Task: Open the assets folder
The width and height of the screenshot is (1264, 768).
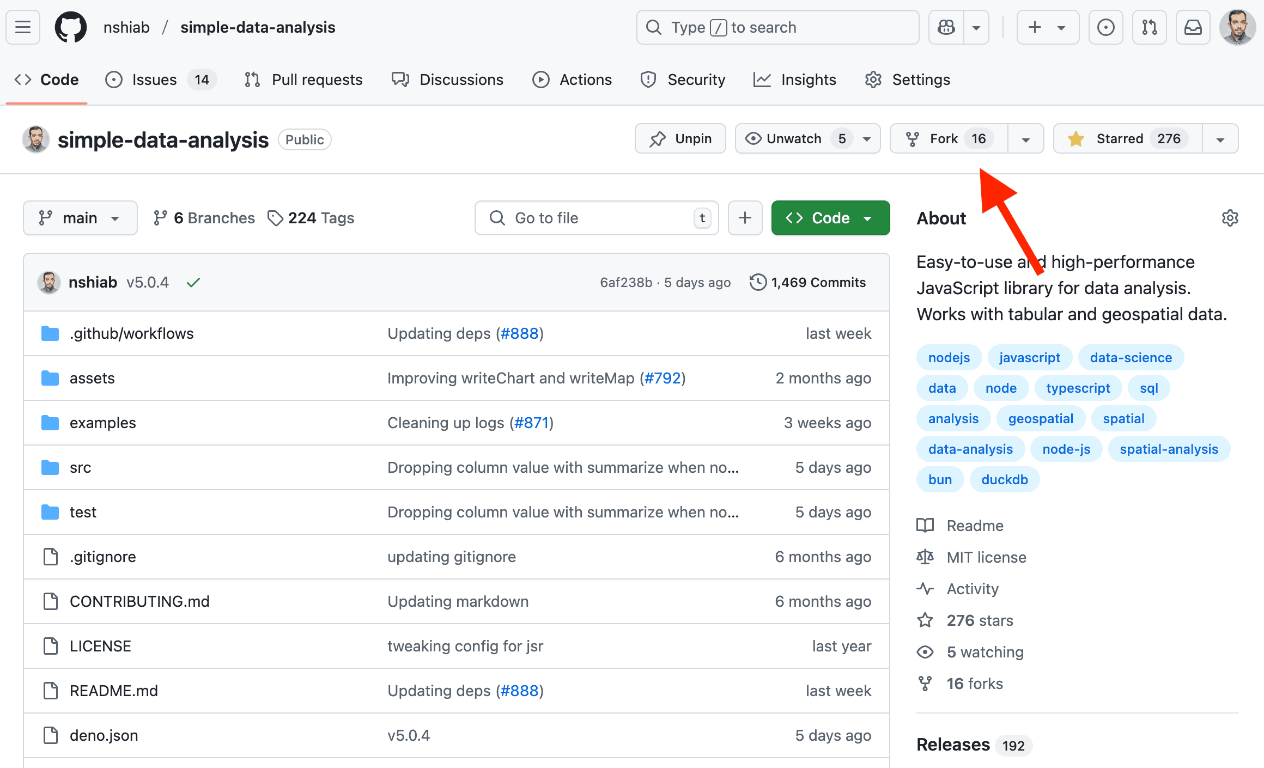Action: point(92,378)
